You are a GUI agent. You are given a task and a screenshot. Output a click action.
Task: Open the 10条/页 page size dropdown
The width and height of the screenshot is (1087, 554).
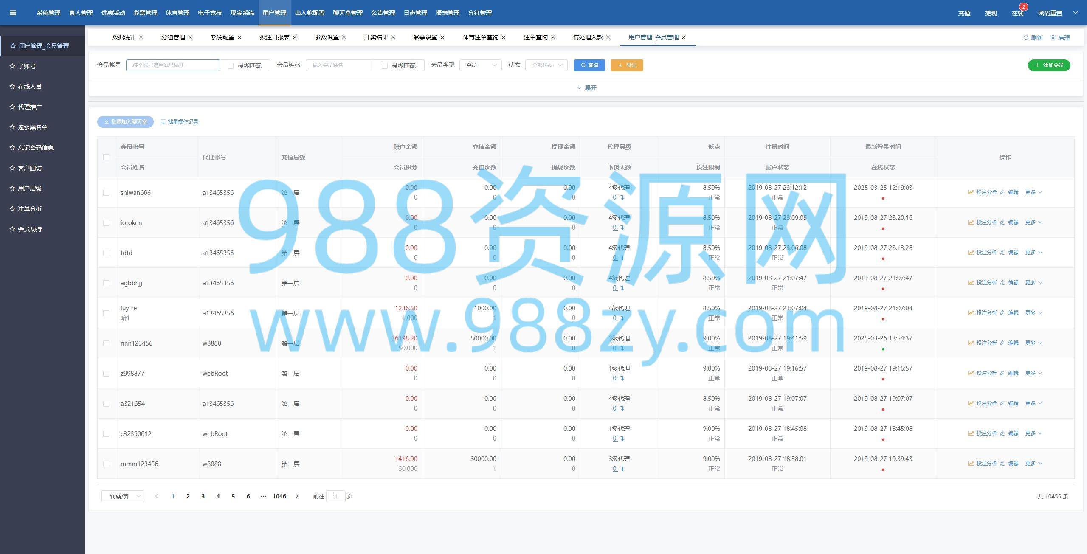122,496
